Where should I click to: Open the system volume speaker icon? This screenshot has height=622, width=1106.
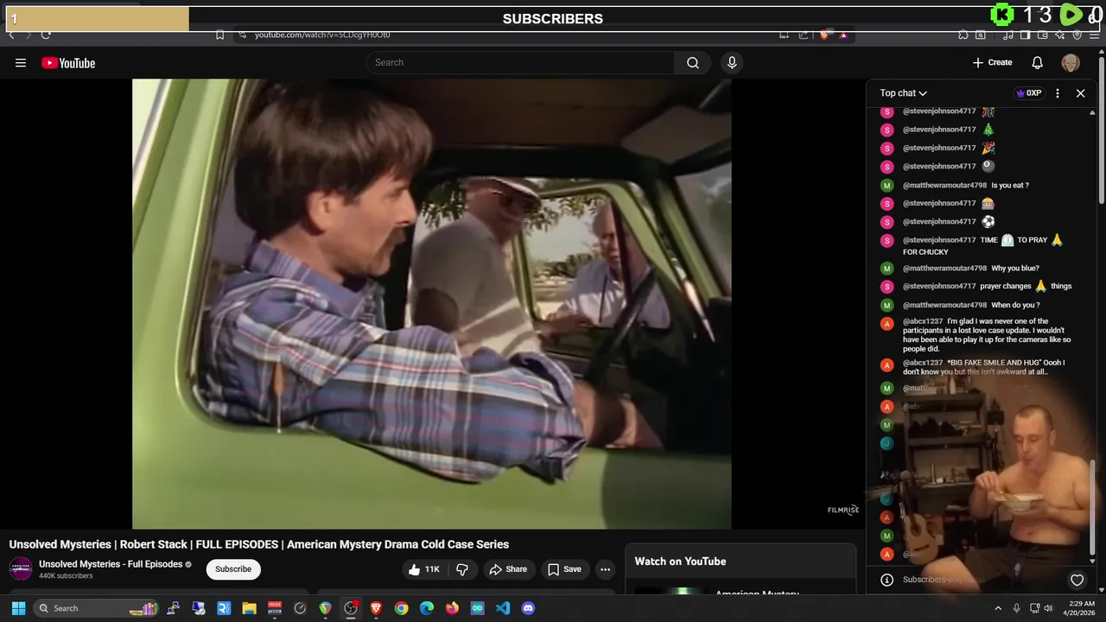[1048, 608]
